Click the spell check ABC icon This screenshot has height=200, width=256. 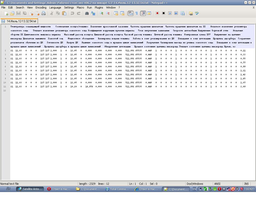pos(197,13)
